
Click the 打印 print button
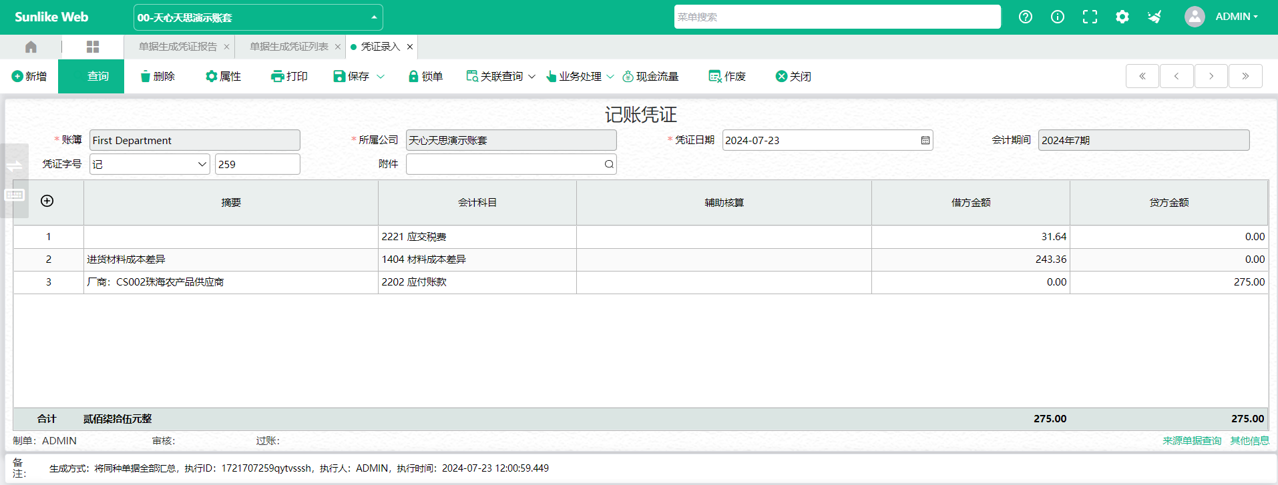[x=289, y=76]
